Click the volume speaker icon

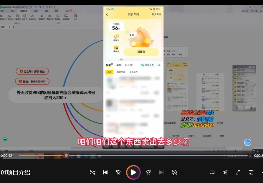point(225,172)
